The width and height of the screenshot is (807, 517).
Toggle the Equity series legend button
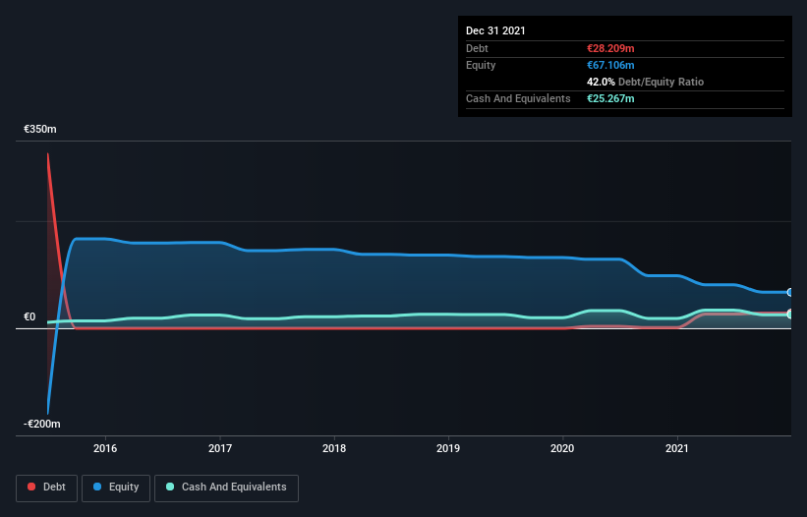tap(116, 488)
